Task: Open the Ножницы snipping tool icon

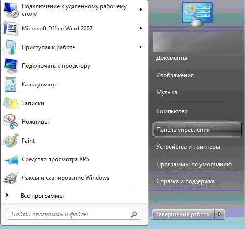Action: 10,122
